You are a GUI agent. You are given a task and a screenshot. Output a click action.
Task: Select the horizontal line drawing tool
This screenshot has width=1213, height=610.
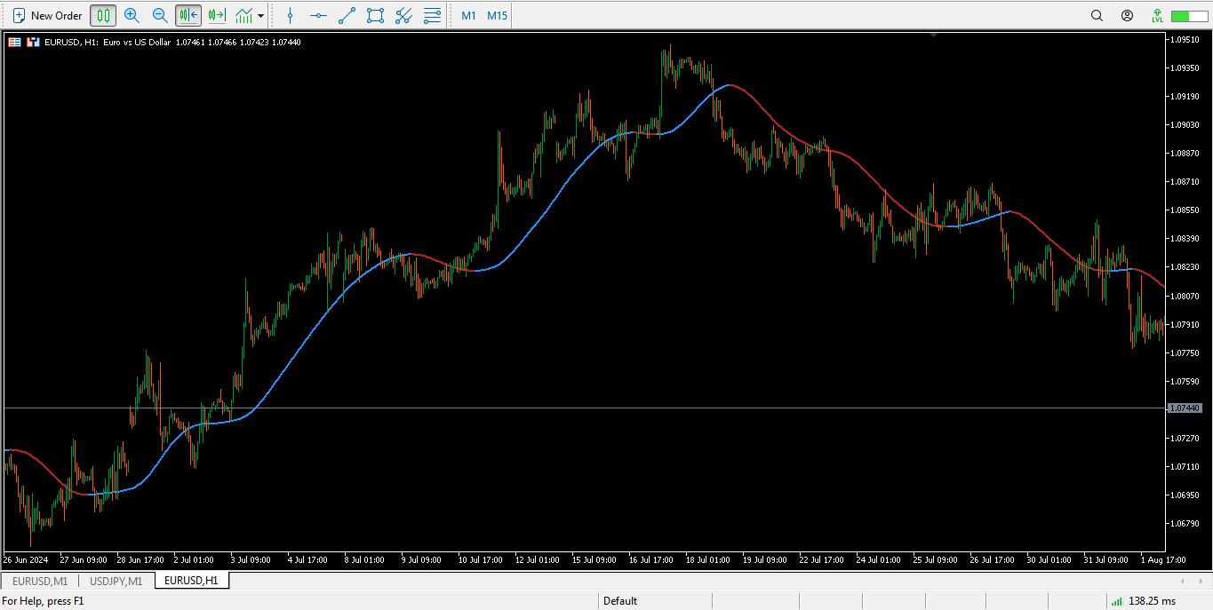click(x=318, y=15)
